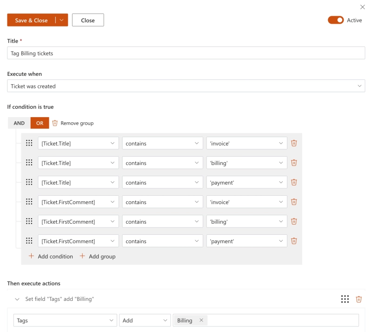Open value dropdown of Title 'billing' row
Screen dimensions: 372x332
coord(247,163)
